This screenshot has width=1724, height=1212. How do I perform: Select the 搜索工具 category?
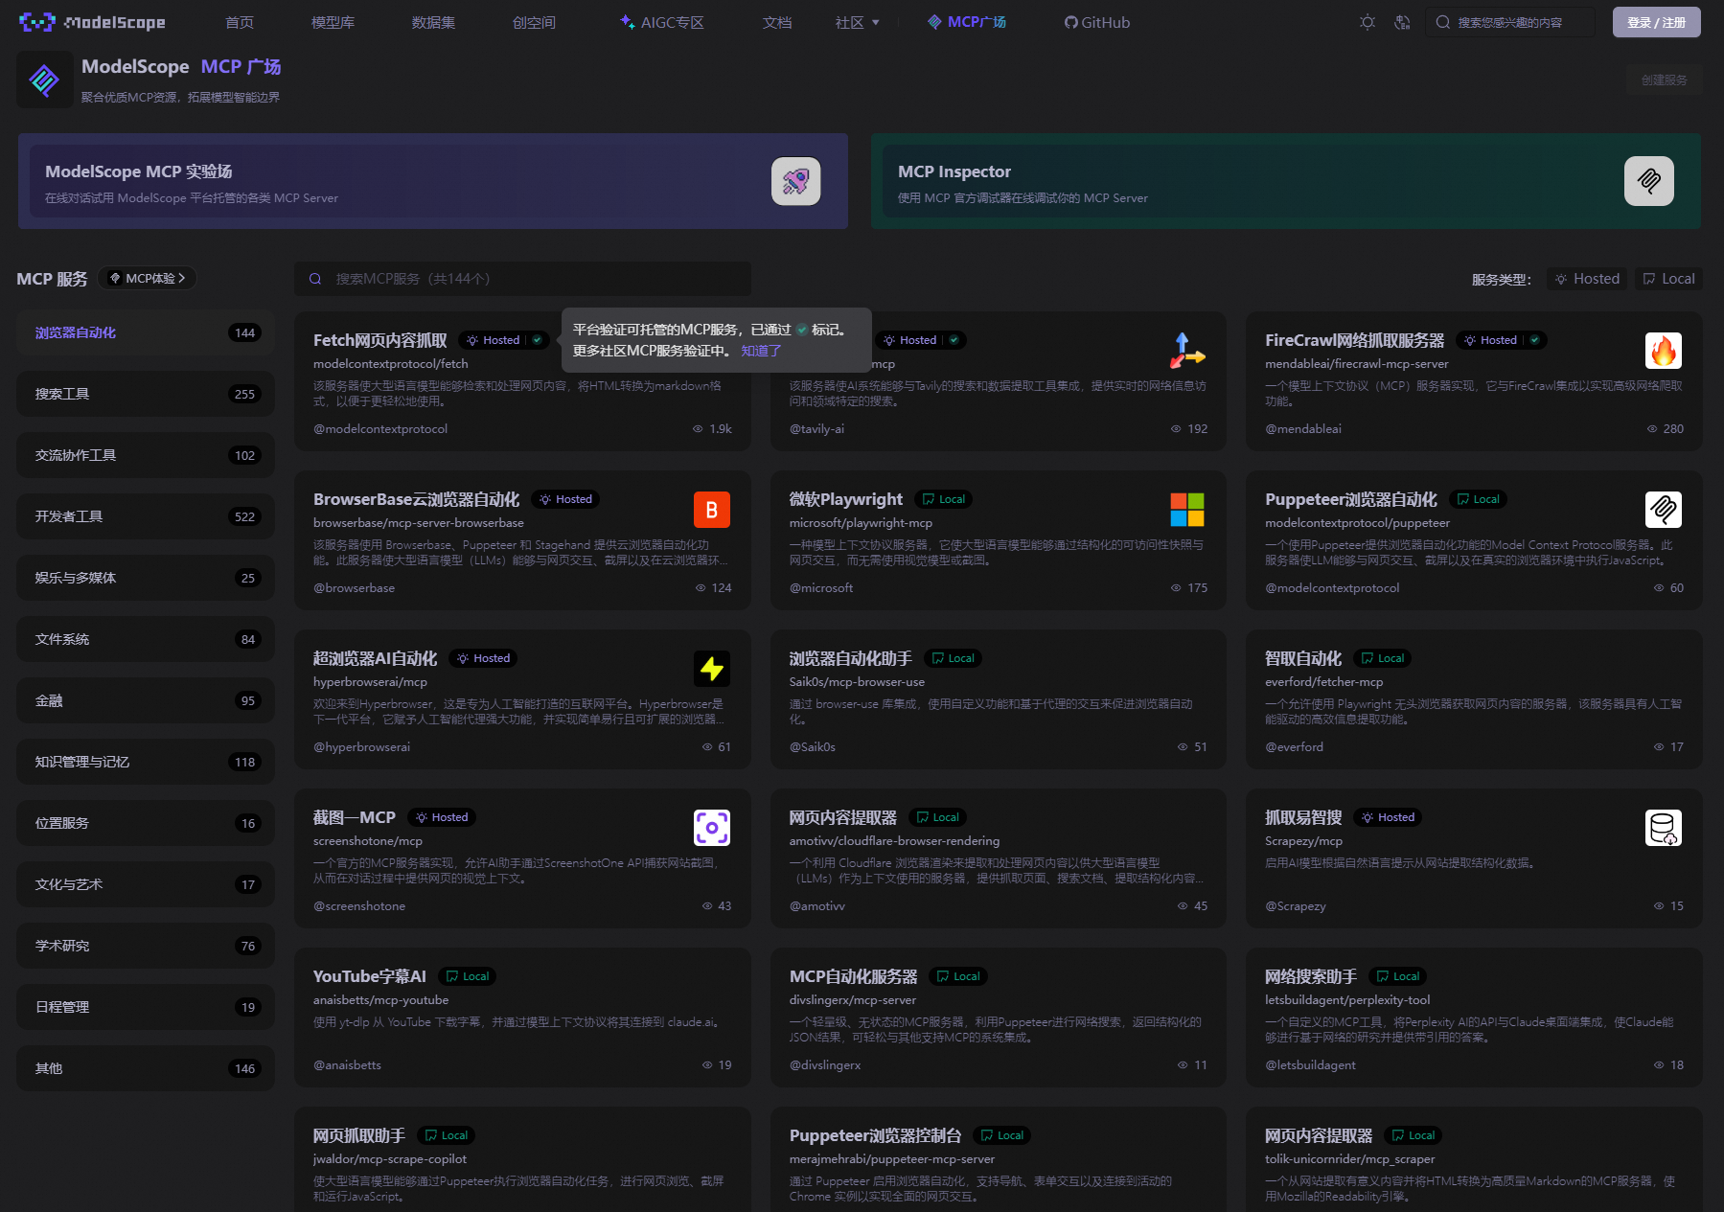click(146, 394)
